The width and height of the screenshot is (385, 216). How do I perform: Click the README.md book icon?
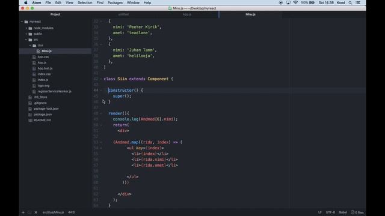30,121
